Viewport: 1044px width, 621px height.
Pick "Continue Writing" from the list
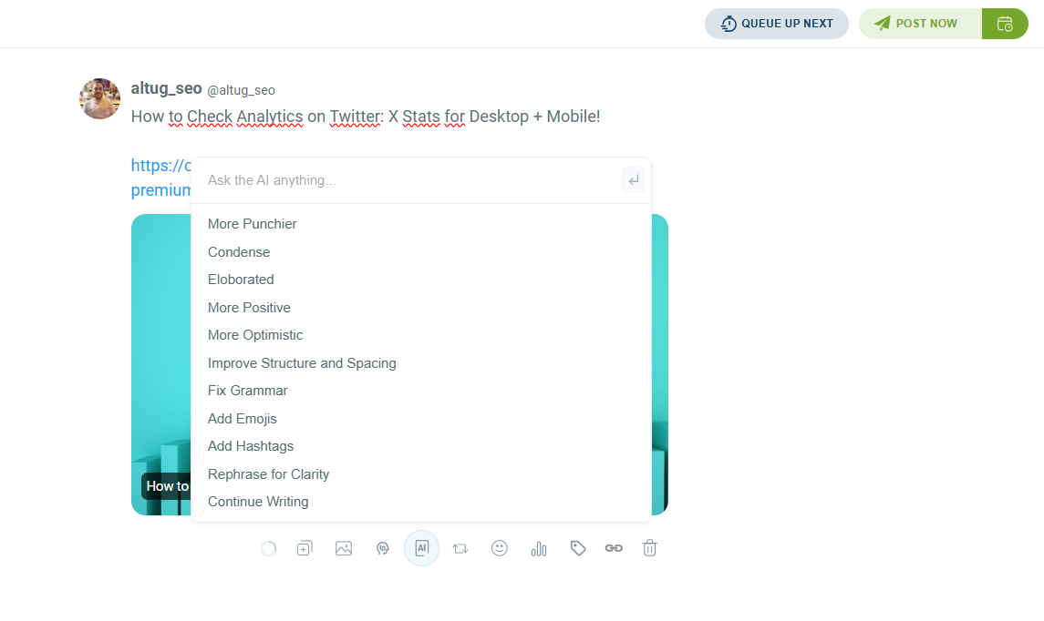tap(258, 501)
